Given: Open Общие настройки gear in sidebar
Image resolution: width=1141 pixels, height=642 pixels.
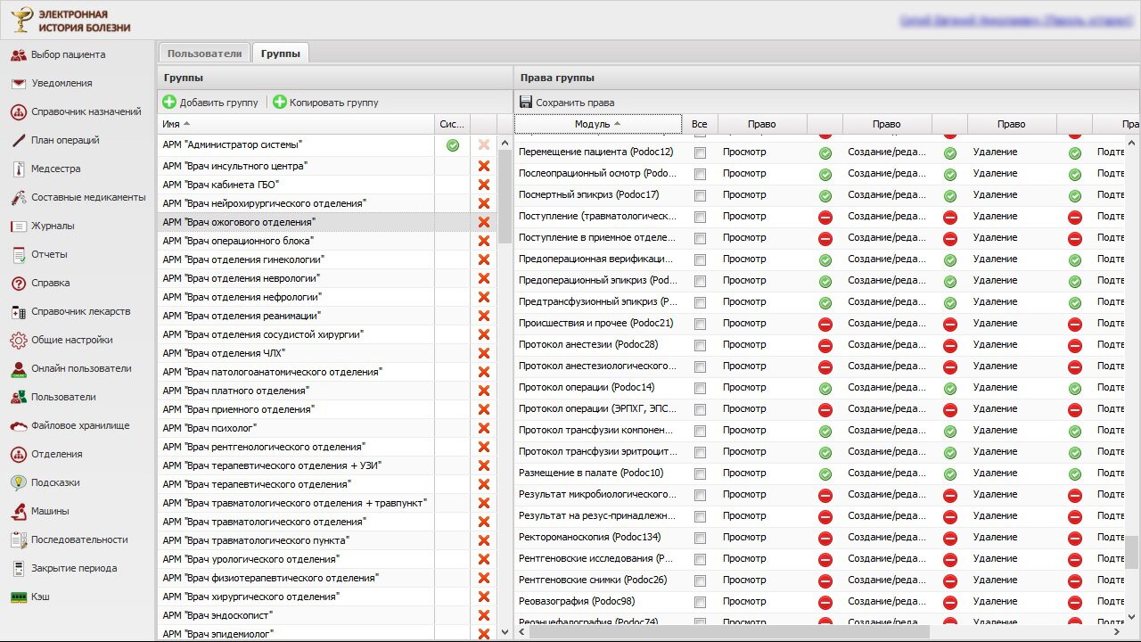Looking at the screenshot, I should (18, 340).
